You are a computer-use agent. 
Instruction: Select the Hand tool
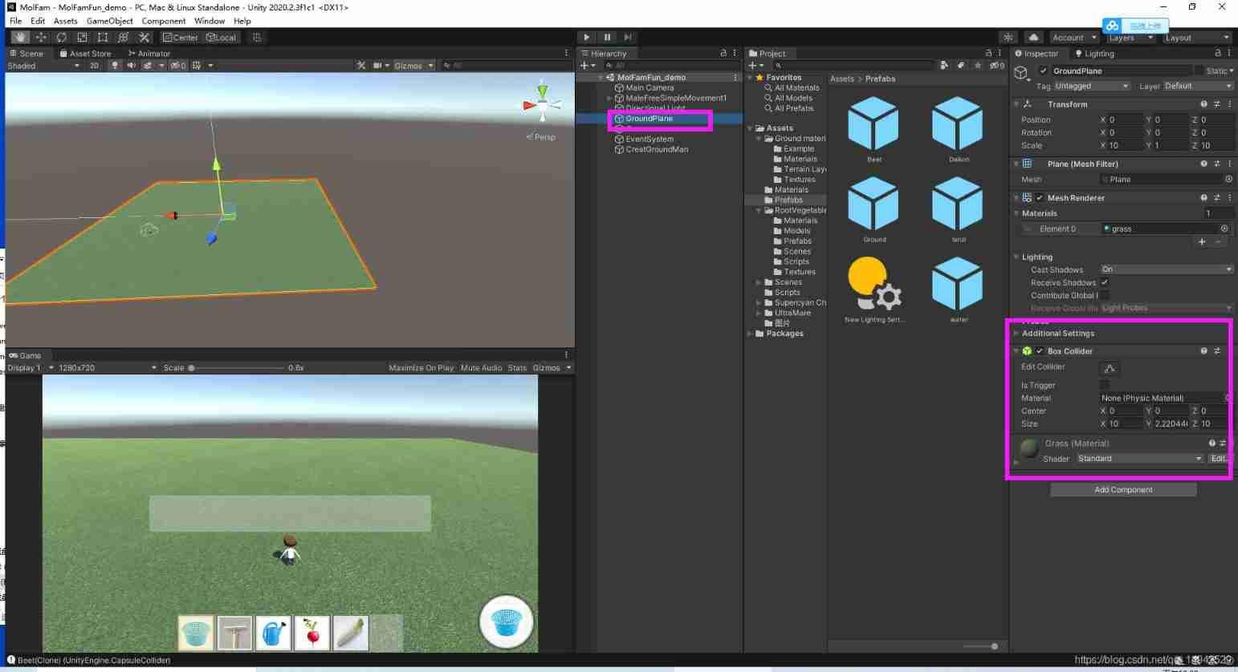(x=20, y=38)
